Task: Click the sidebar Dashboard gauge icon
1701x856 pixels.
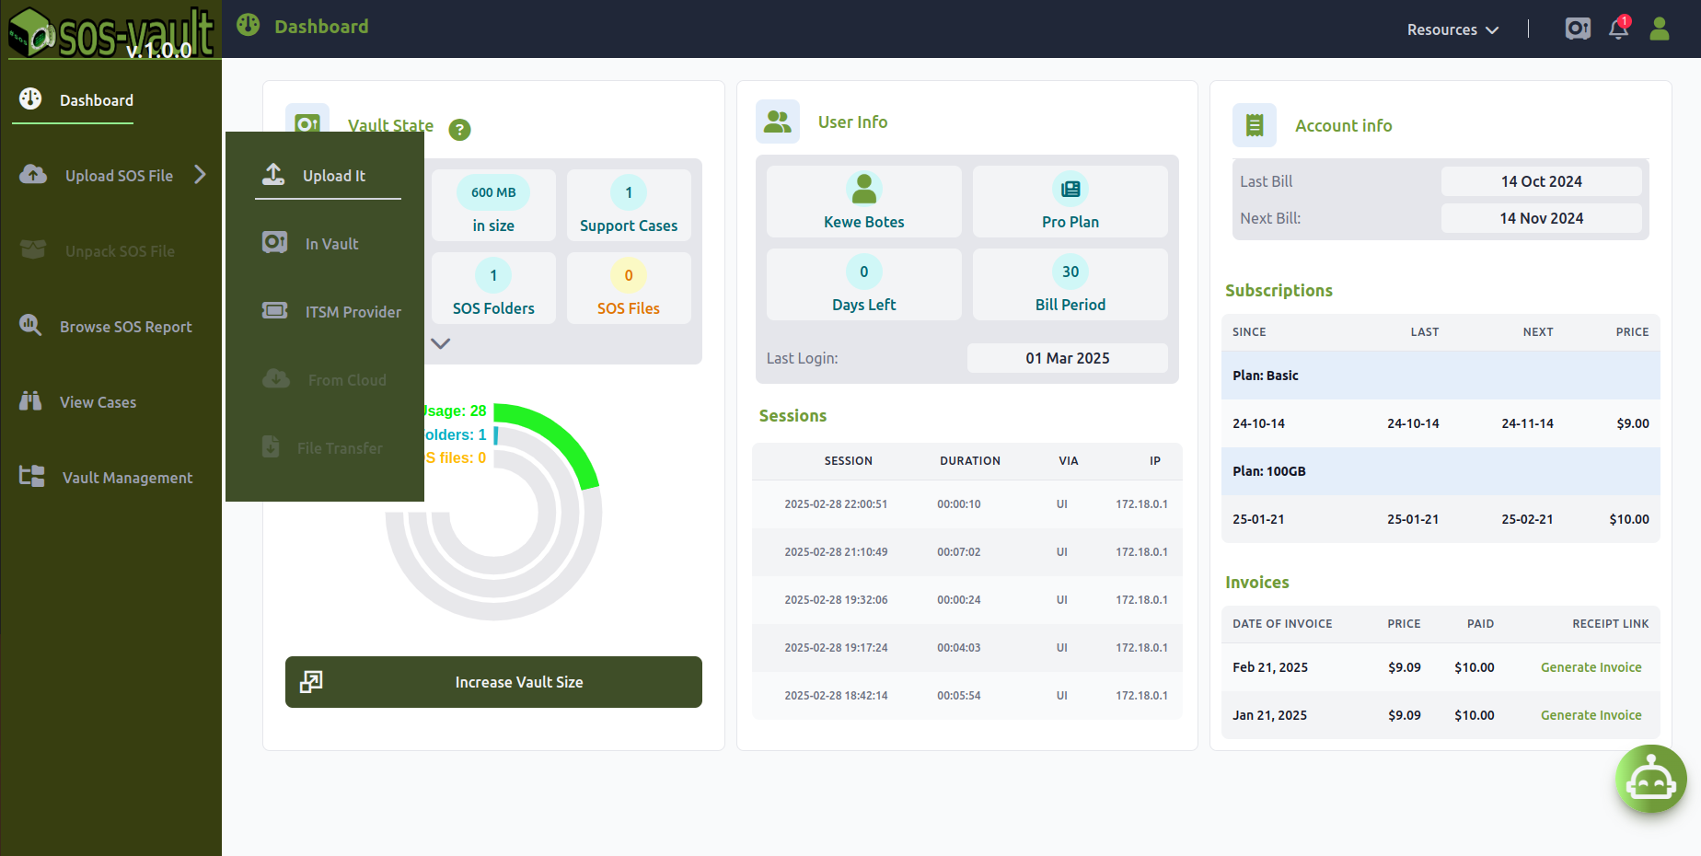Action: (x=30, y=98)
